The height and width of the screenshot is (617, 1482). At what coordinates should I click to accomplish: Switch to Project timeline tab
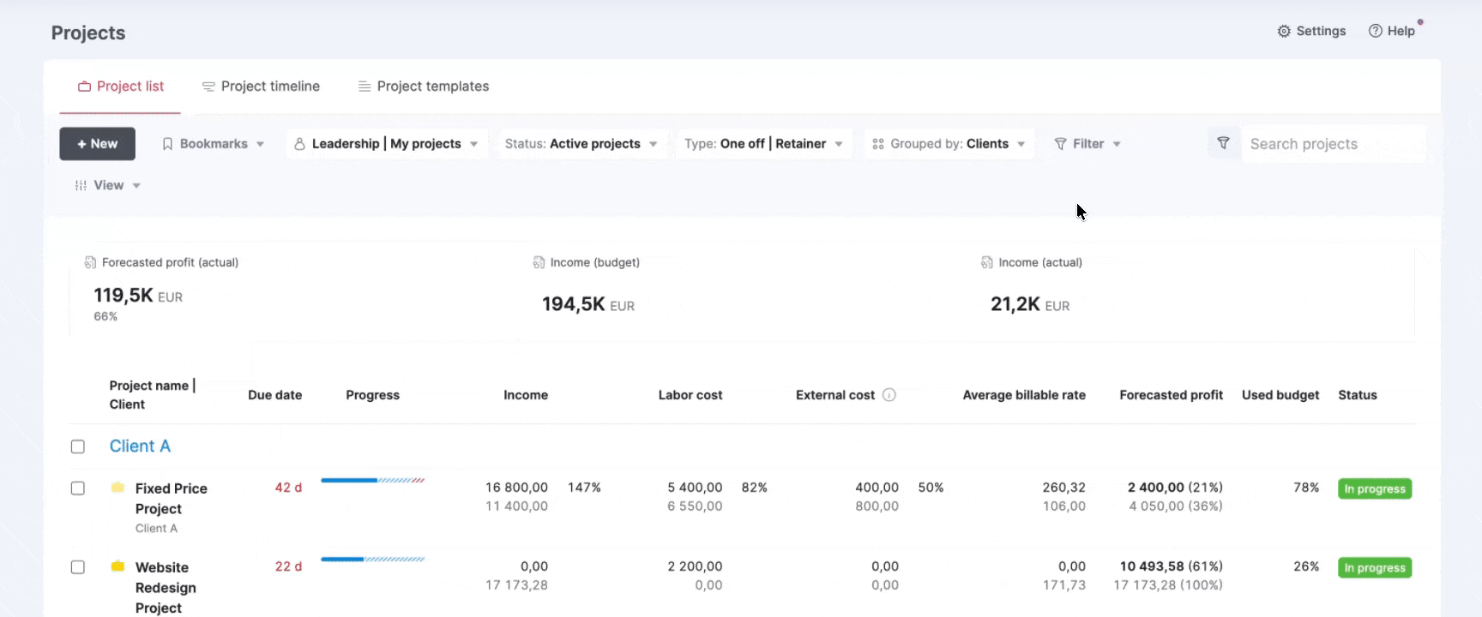(261, 87)
